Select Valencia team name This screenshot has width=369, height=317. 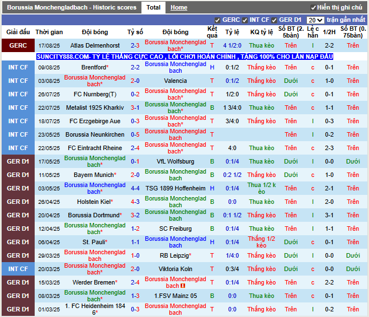tap(176, 81)
